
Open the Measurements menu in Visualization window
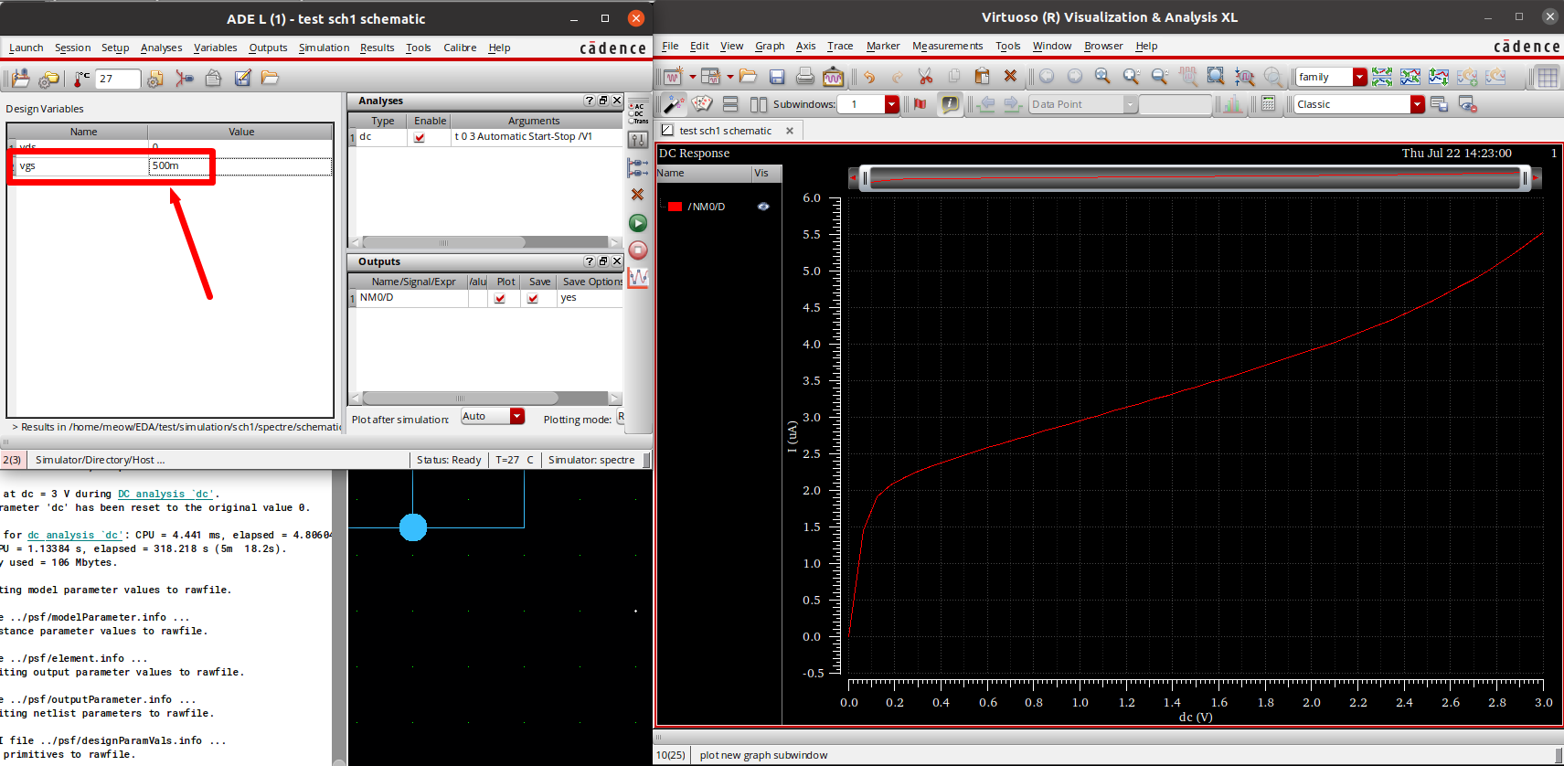(947, 46)
